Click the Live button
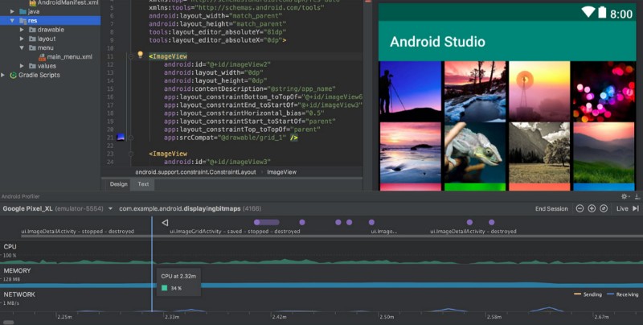The width and height of the screenshot is (643, 325). 622,208
